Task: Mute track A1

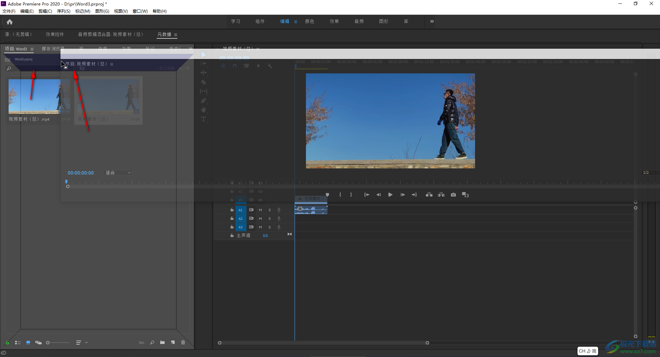Action: point(260,210)
